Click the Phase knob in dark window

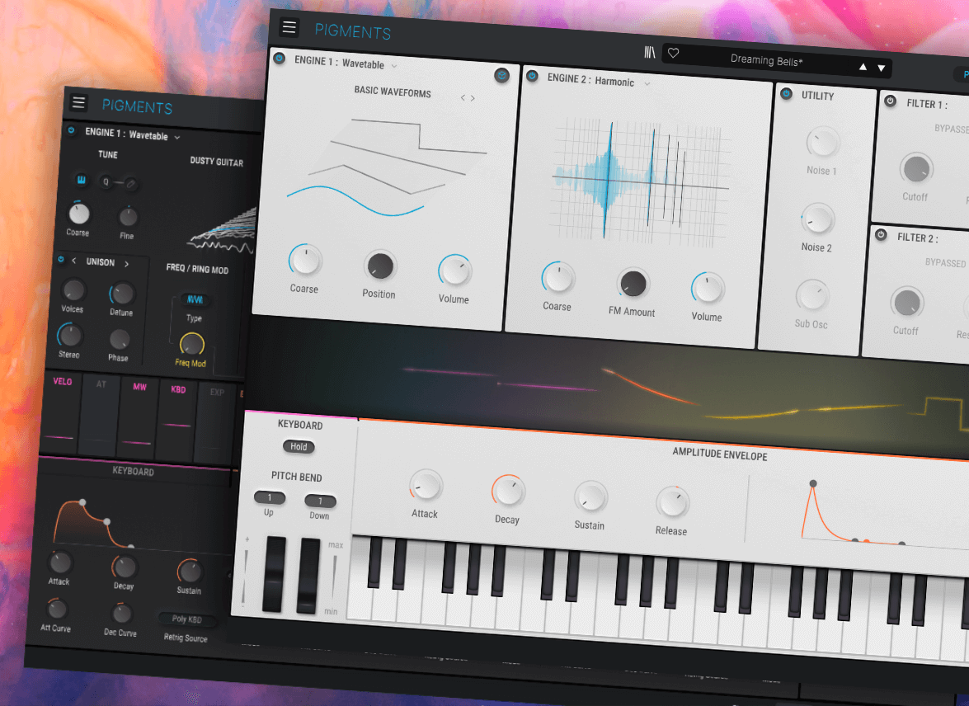[x=120, y=340]
